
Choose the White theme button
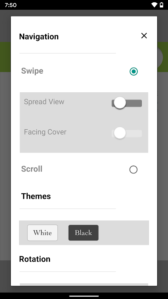43,232
